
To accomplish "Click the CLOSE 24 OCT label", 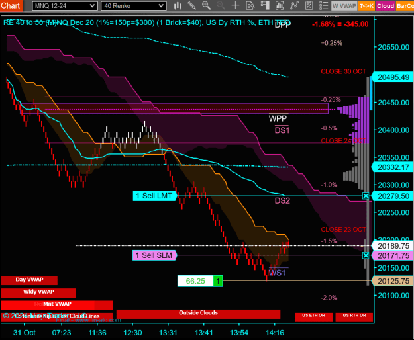I will tap(343, 140).
